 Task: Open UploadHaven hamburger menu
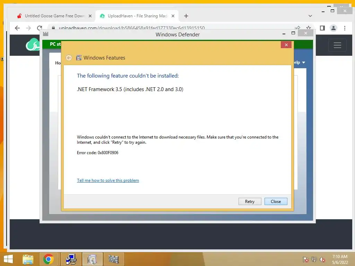337,45
